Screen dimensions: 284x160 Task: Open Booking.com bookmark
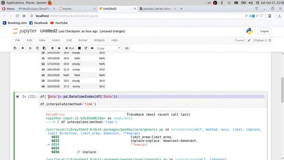point(15,23)
